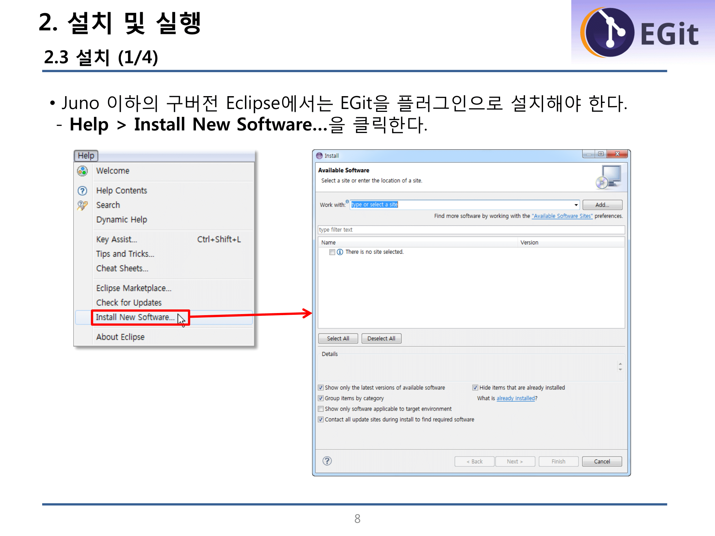Open the 'Available Software Sites' link
The image size is (715, 536).
pyautogui.click(x=562, y=216)
